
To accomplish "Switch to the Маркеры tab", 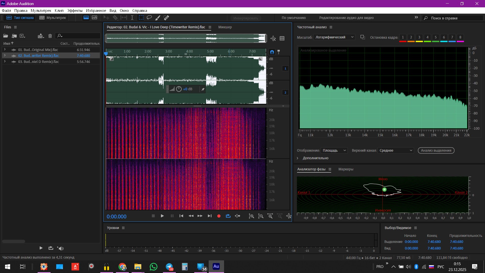I will [346, 169].
